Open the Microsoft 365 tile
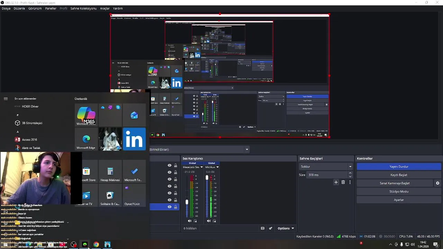This screenshot has height=249, width=443. tap(86, 116)
